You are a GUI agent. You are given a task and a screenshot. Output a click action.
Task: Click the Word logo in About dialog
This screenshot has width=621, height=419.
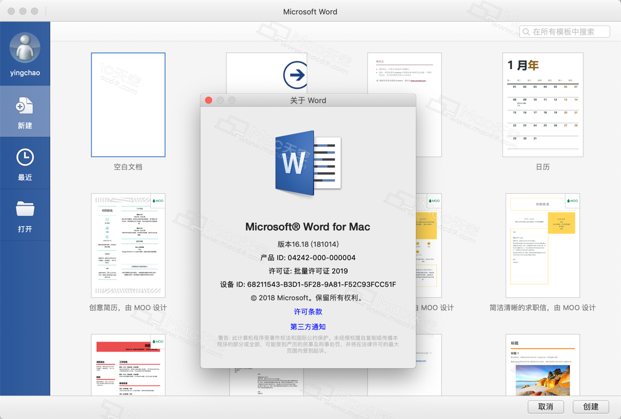(x=308, y=163)
